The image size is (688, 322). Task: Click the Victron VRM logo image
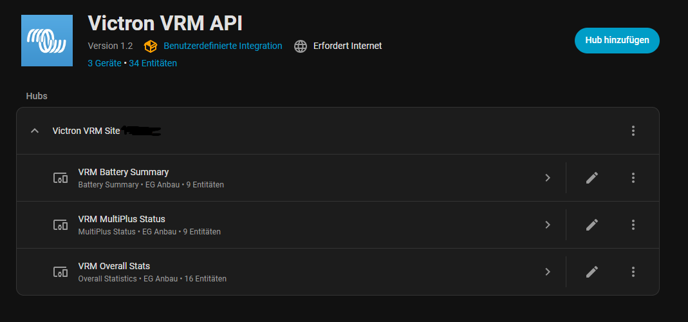coord(47,41)
